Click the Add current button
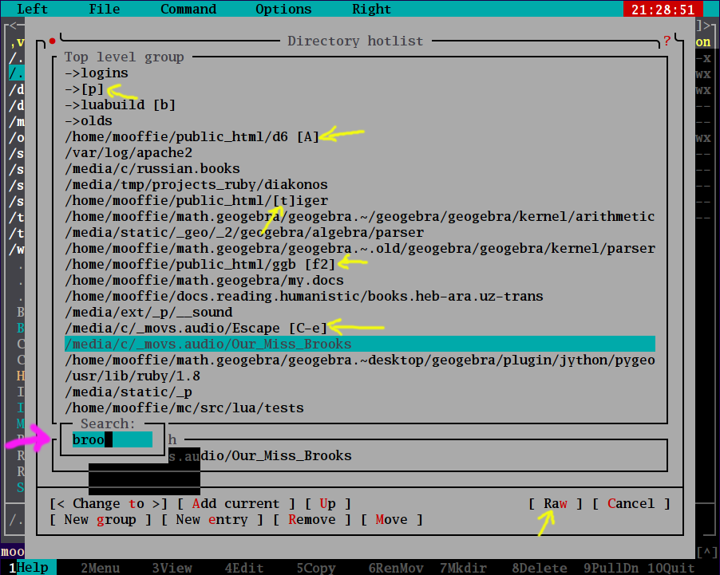Image resolution: width=720 pixels, height=575 pixels. pyautogui.click(x=236, y=503)
